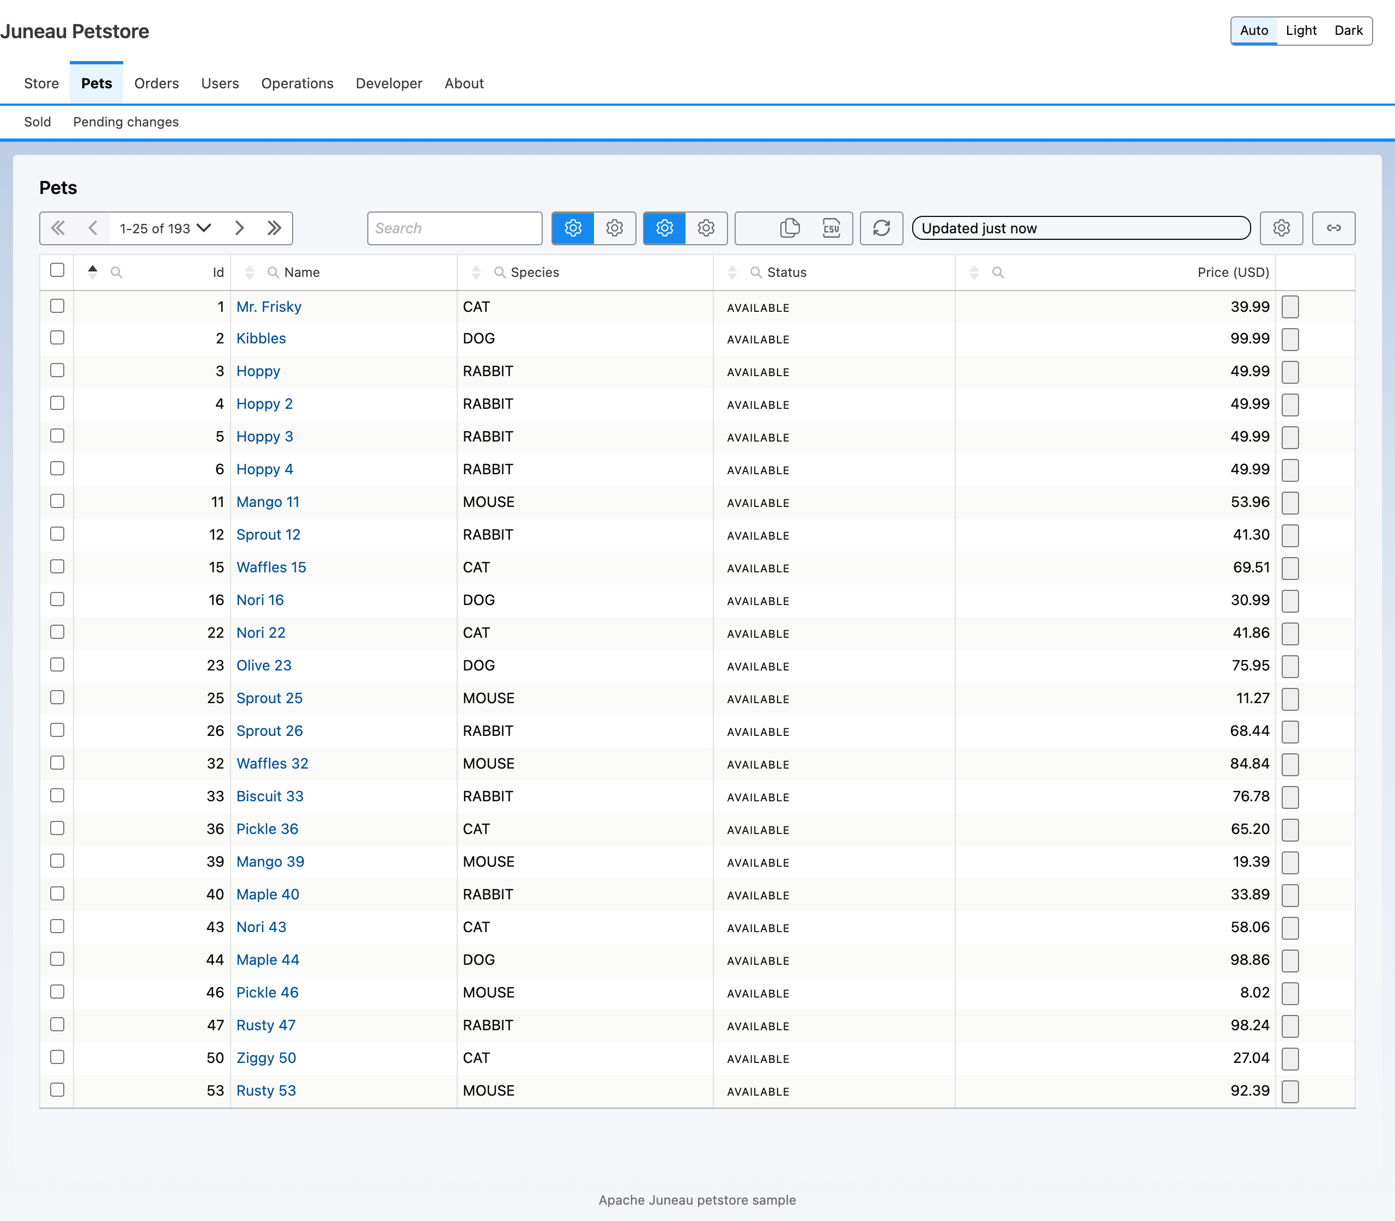Click the Updated just now status field
This screenshot has height=1221, width=1395.
[1082, 228]
